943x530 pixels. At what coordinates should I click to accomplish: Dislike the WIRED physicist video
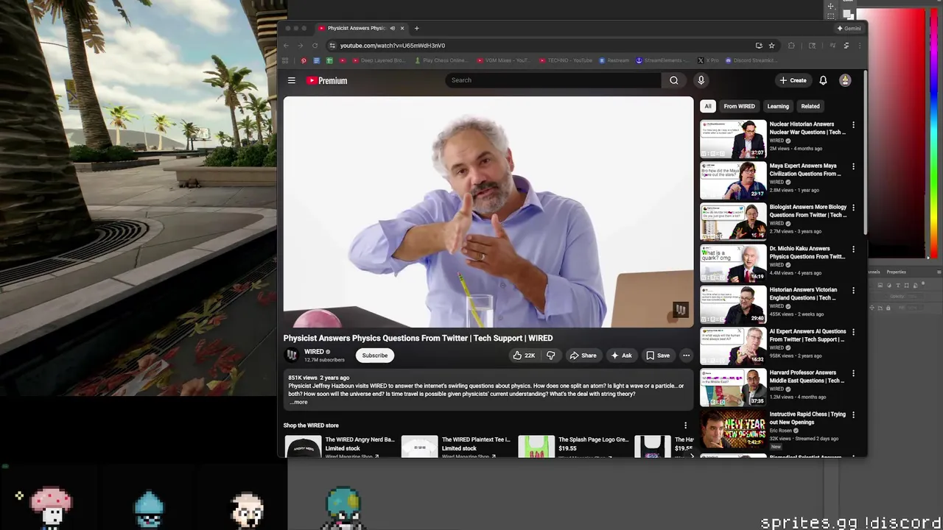pos(550,356)
